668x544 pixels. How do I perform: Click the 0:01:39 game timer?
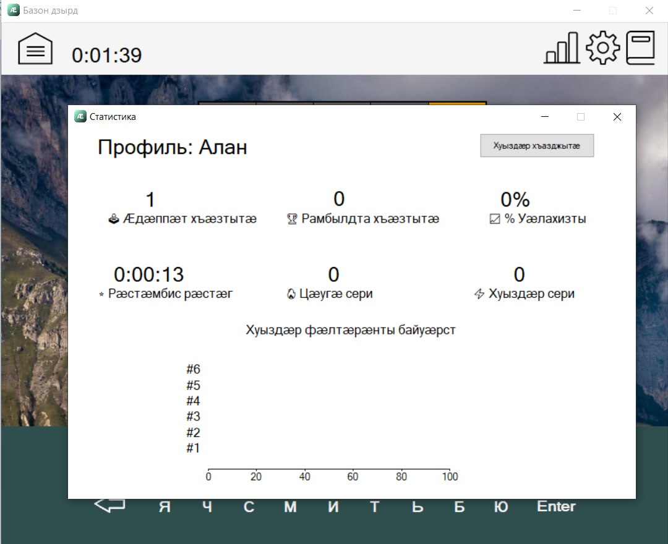[x=106, y=56]
